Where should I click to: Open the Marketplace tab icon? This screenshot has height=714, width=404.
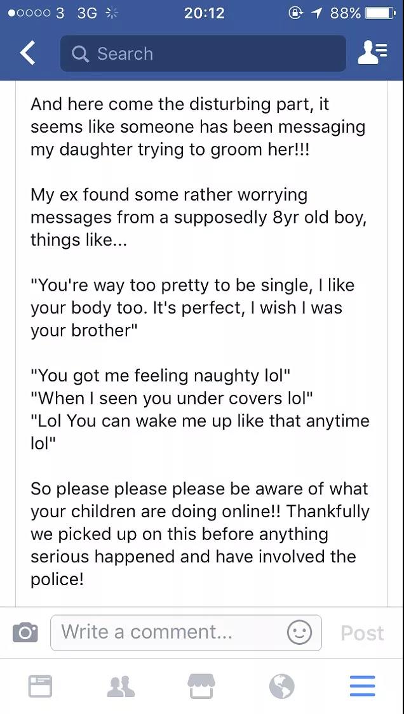[201, 686]
